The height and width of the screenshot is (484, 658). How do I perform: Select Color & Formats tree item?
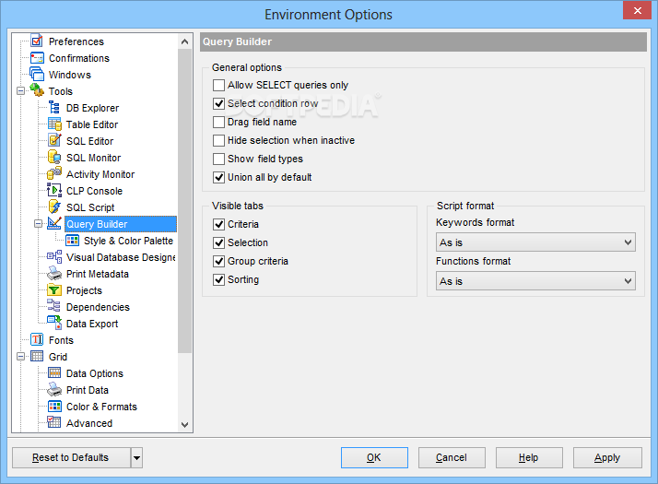pyautogui.click(x=101, y=407)
